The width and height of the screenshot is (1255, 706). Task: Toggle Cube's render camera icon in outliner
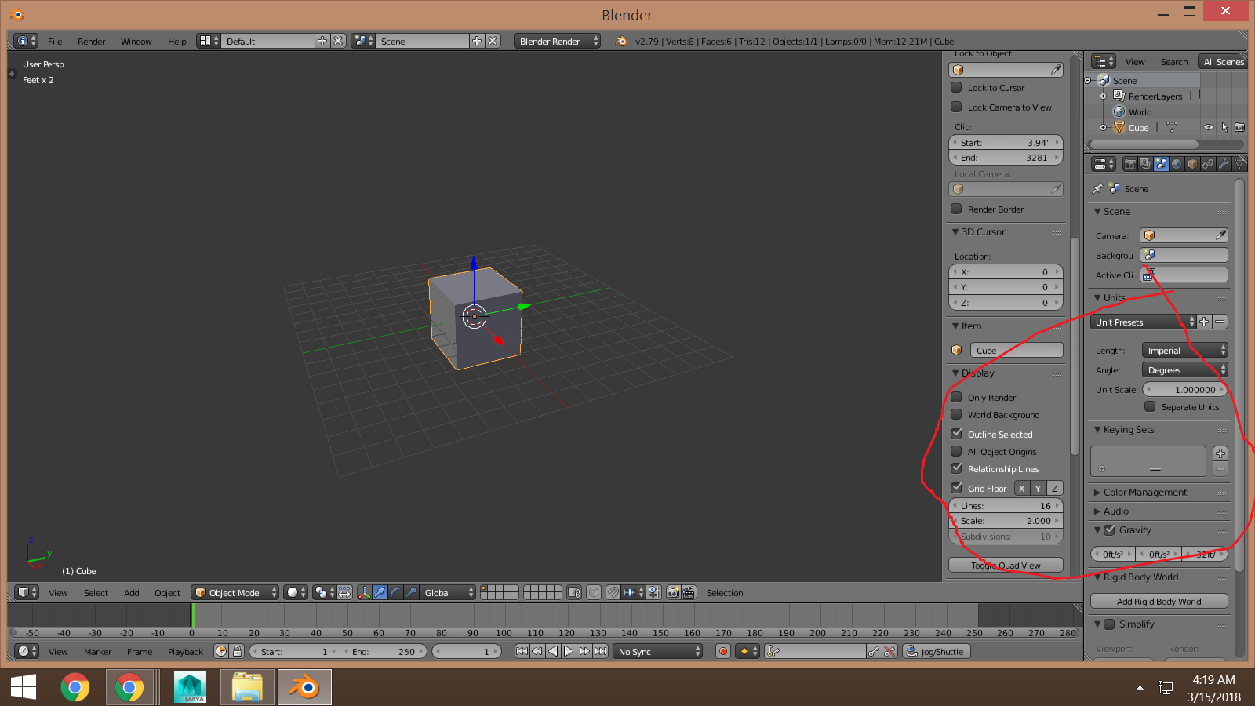point(1239,127)
